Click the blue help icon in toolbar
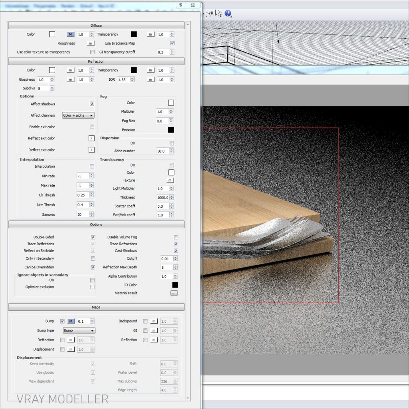 click(228, 14)
